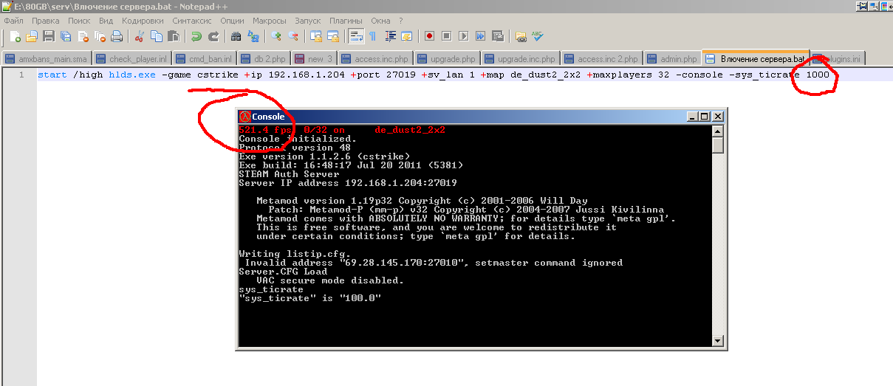Switch to the upgrade.inc.php tab

521,58
